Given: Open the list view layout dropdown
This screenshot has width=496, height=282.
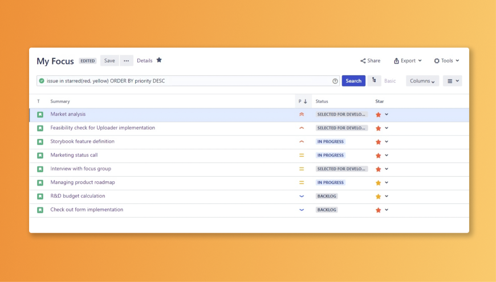Looking at the screenshot, I should (x=452, y=81).
